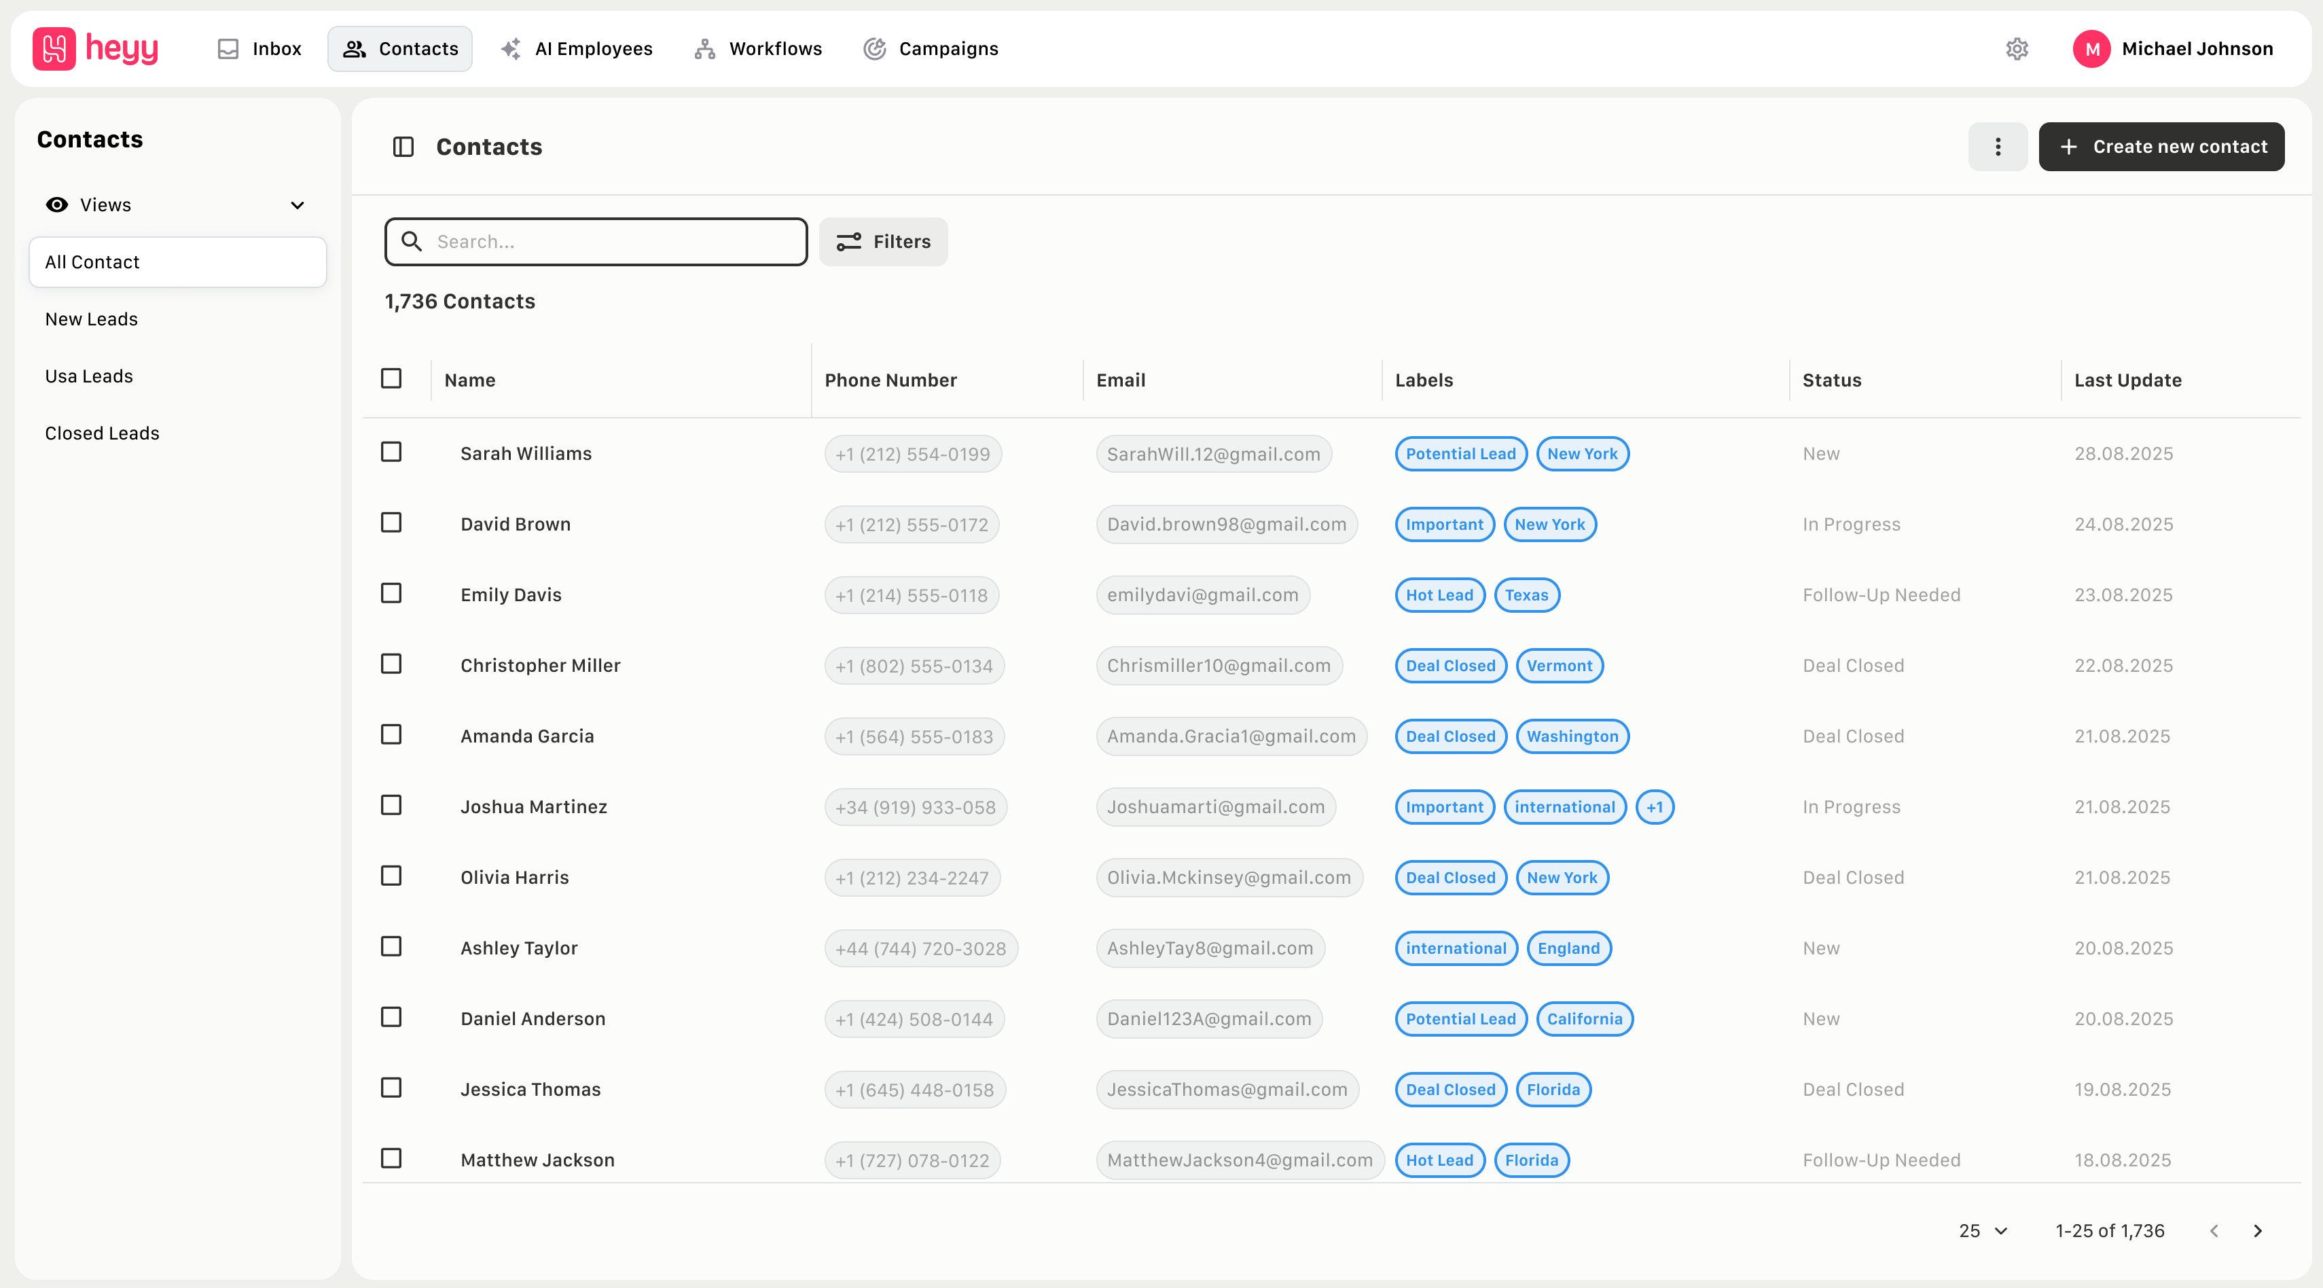Open the 25 rows-per-page dropdown
2323x1288 pixels.
pos(1982,1230)
